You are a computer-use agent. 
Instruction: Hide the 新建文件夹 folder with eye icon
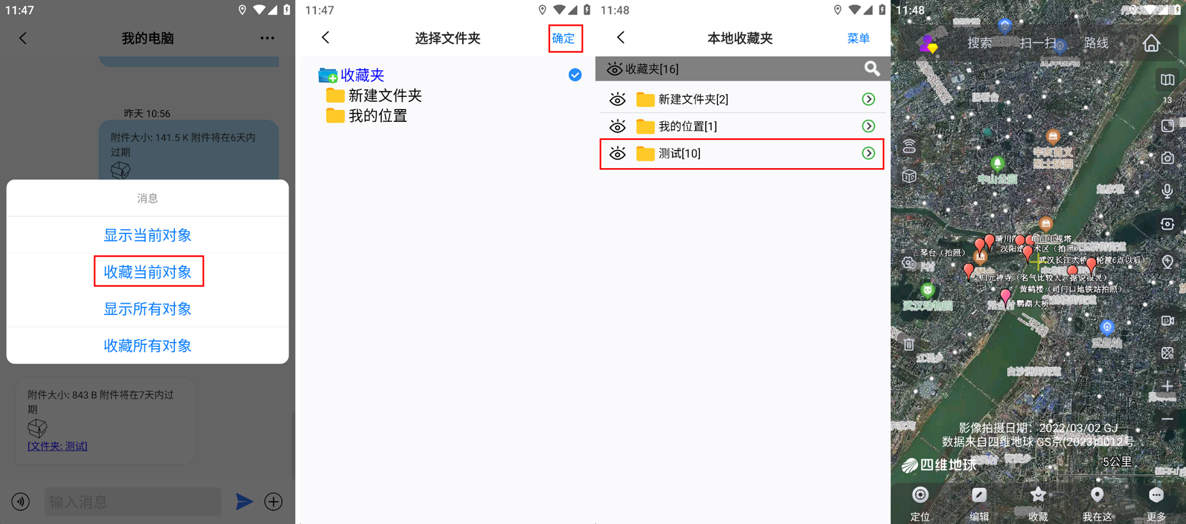[617, 99]
